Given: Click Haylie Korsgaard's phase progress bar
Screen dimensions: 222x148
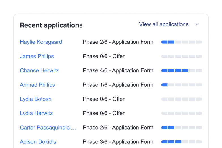Looking at the screenshot, I should (182, 42).
